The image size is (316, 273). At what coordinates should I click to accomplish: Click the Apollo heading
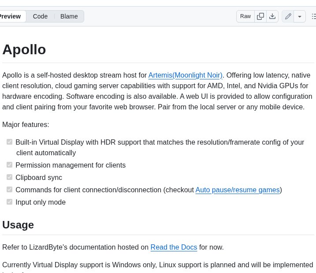coord(24,49)
